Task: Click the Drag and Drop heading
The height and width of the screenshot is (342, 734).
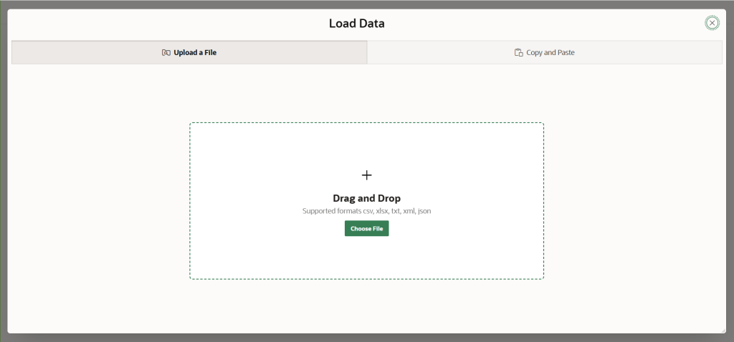Action: (x=366, y=198)
